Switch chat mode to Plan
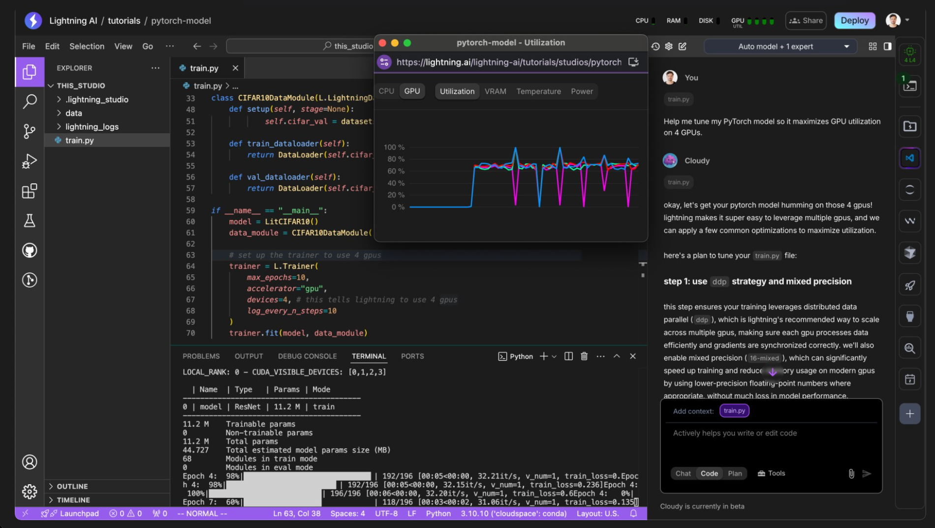Viewport: 935px width, 528px height. pyautogui.click(x=735, y=473)
